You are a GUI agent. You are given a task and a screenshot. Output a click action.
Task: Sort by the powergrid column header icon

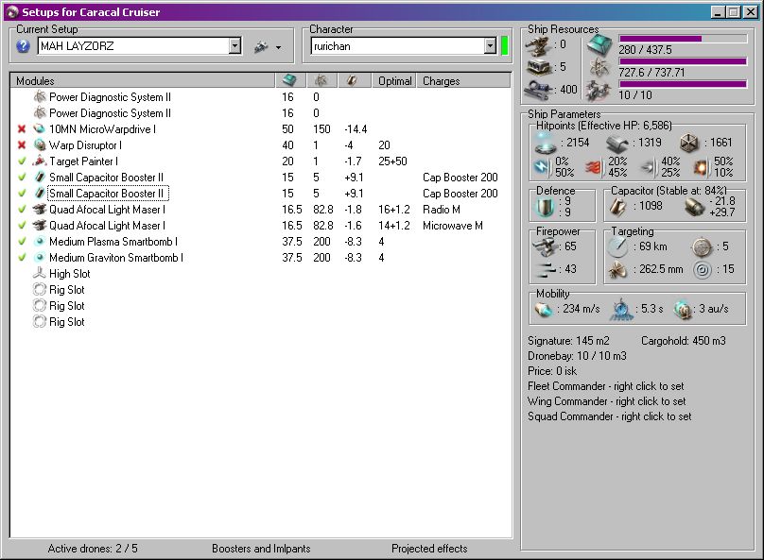[321, 80]
